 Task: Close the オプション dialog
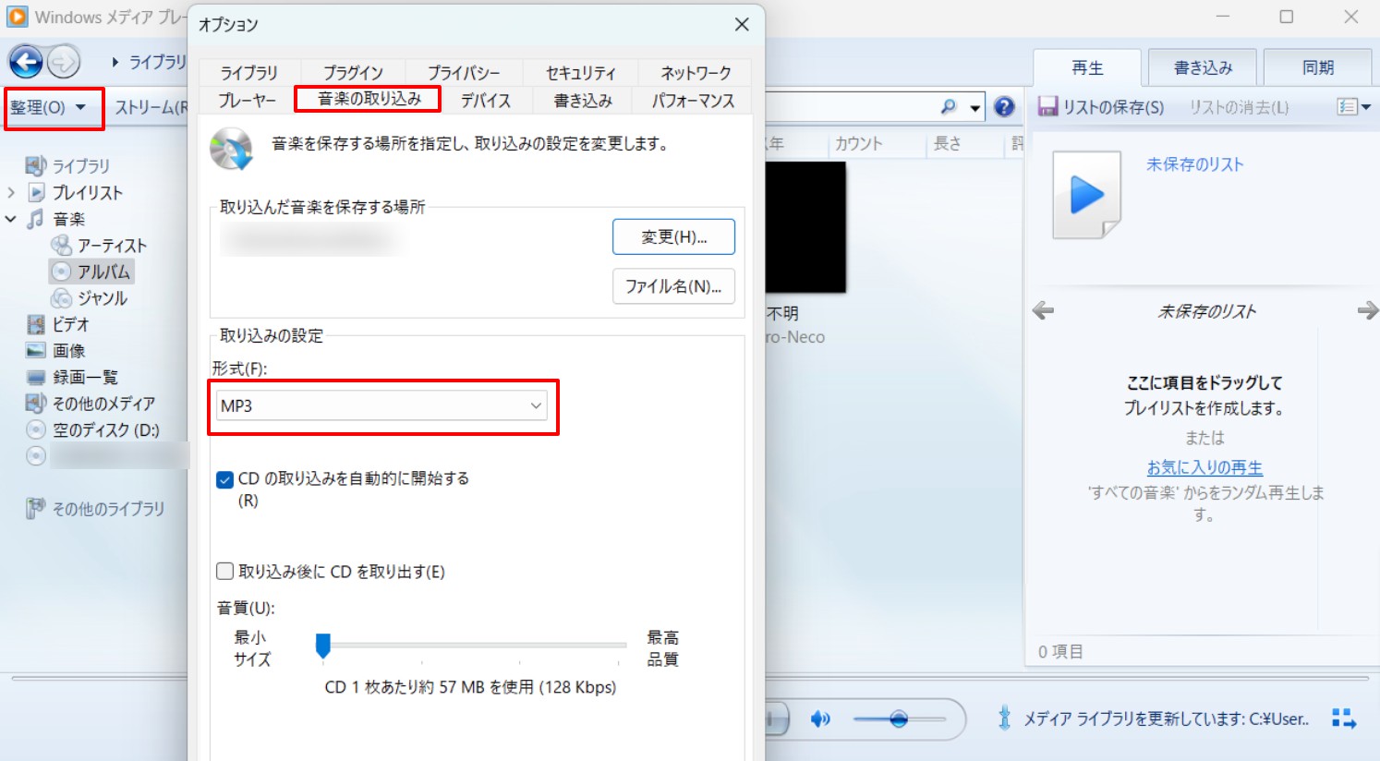point(742,25)
